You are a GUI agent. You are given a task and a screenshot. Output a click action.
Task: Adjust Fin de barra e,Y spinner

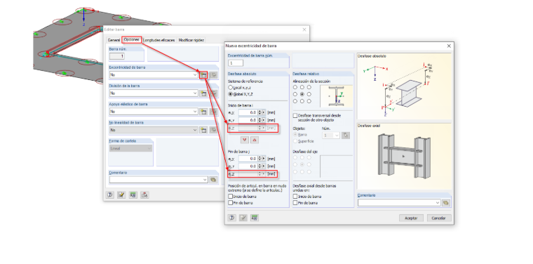tap(259, 166)
